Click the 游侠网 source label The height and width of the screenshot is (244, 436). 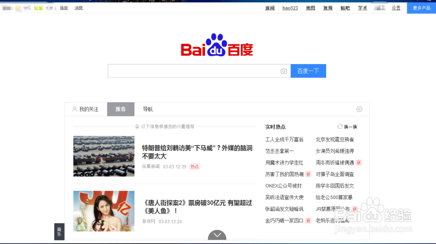[149, 221]
